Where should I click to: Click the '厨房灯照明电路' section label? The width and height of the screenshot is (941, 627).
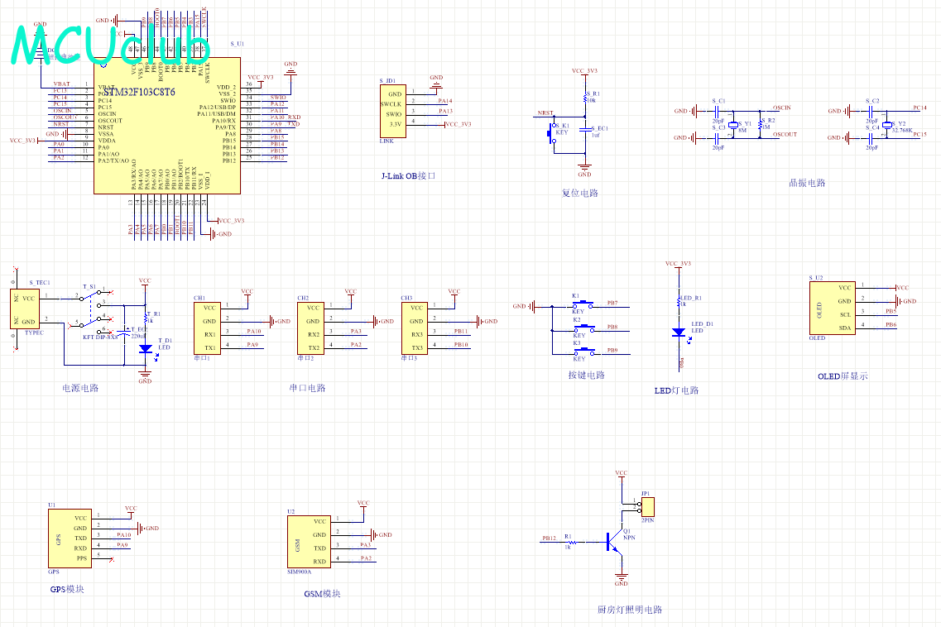tap(630, 610)
